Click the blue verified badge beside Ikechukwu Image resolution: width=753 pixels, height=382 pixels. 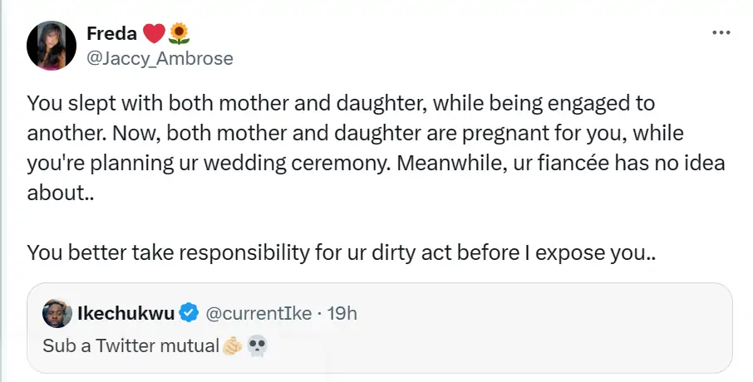(189, 313)
